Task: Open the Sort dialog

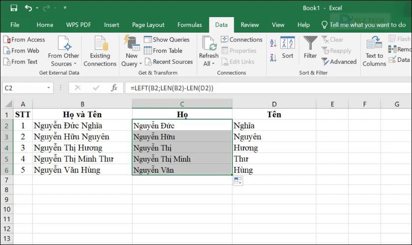Action: [x=287, y=48]
